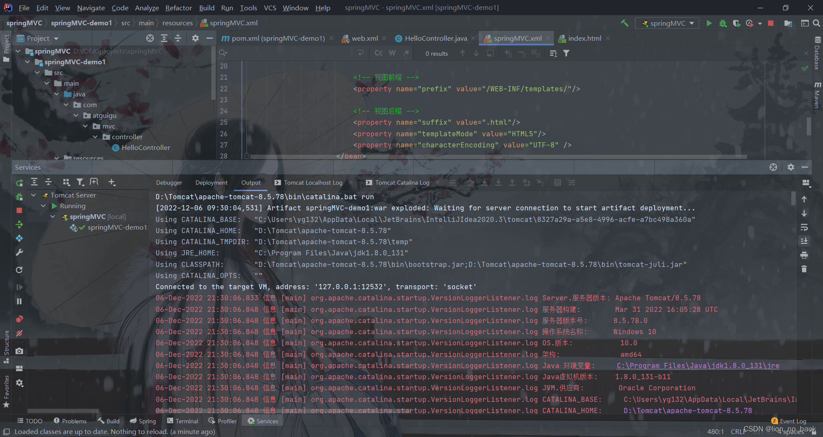Click the Select Opened File target icon in the Project panel

coord(150,38)
